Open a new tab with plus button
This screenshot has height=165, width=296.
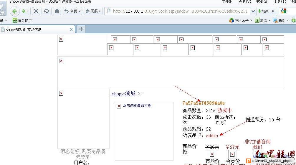point(81,29)
